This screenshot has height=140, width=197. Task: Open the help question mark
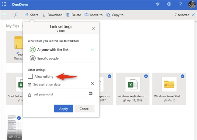(180, 4)
